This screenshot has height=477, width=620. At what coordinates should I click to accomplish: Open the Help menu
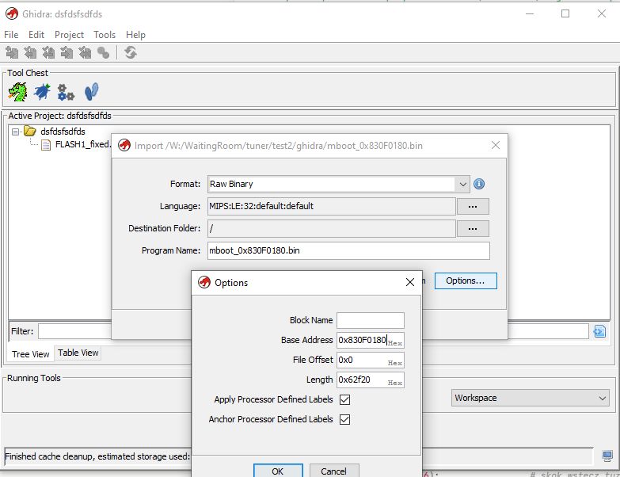click(x=135, y=35)
